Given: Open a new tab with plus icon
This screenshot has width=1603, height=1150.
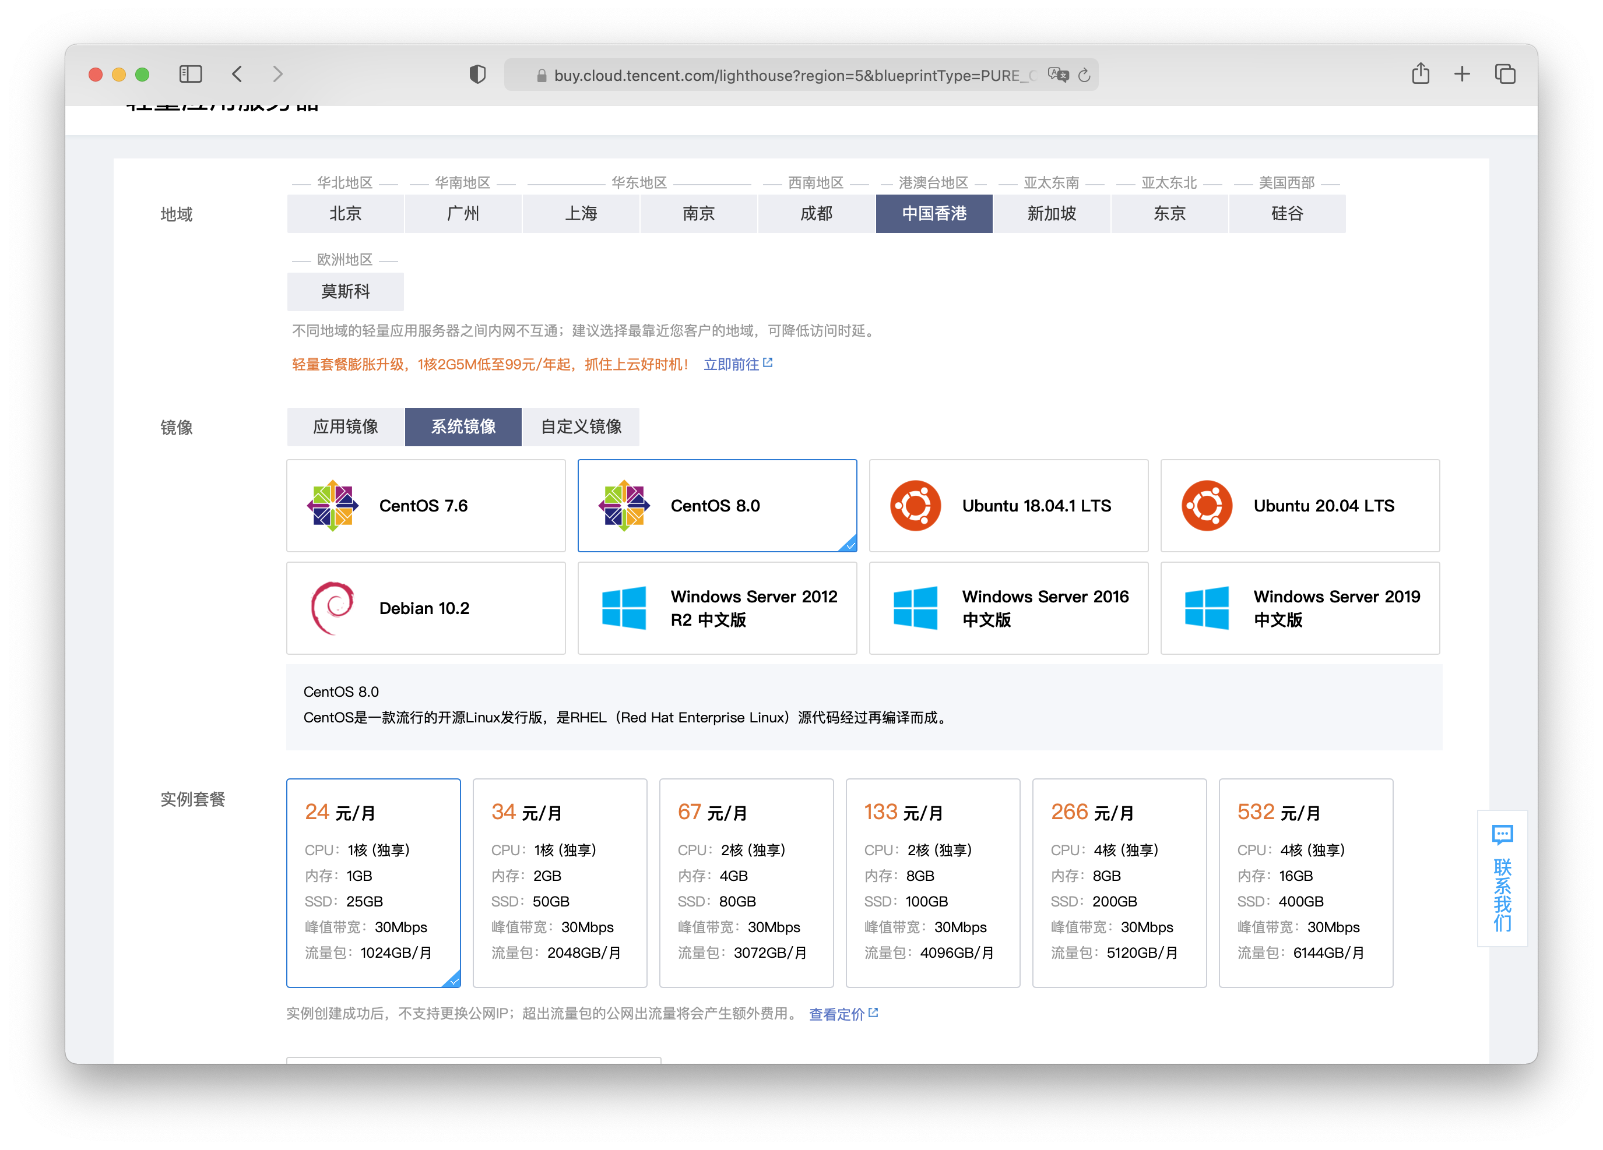Looking at the screenshot, I should pyautogui.click(x=1461, y=73).
